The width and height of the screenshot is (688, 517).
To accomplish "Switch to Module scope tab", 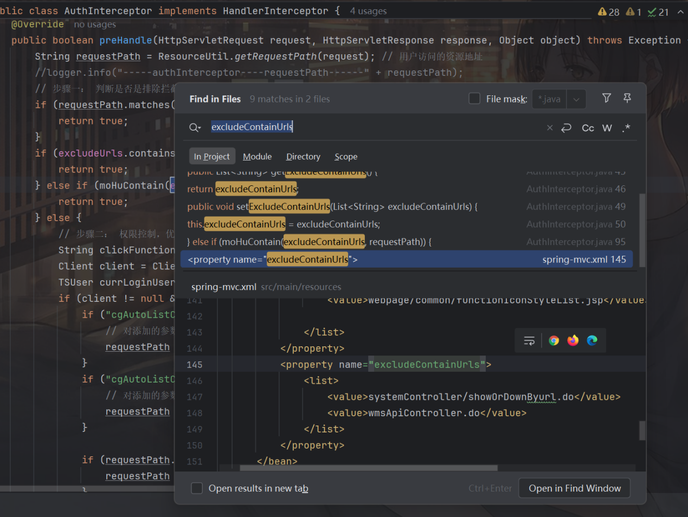I will 257,157.
